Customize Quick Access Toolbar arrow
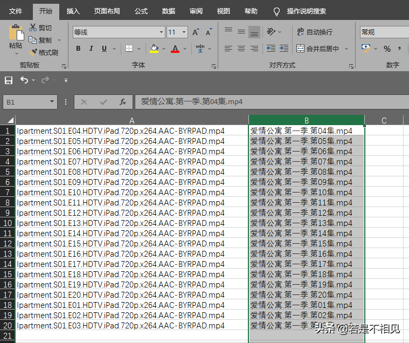This screenshot has height=343, width=409. (66, 80)
